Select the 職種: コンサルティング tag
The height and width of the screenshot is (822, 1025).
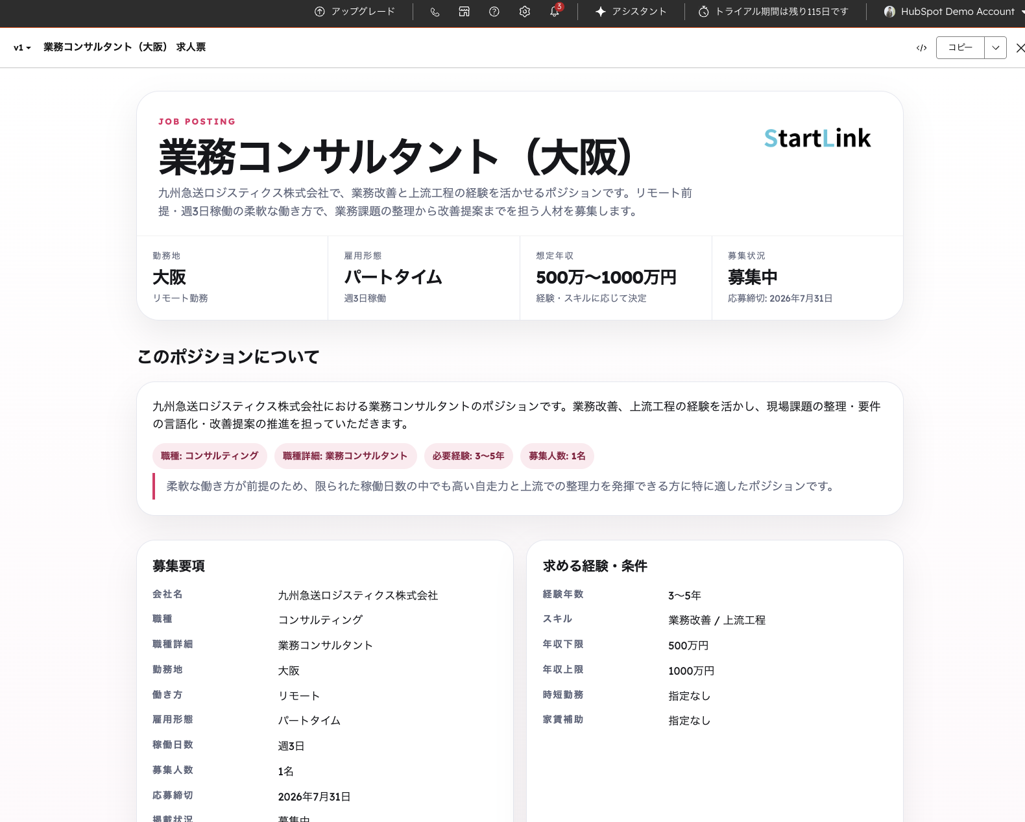210,456
